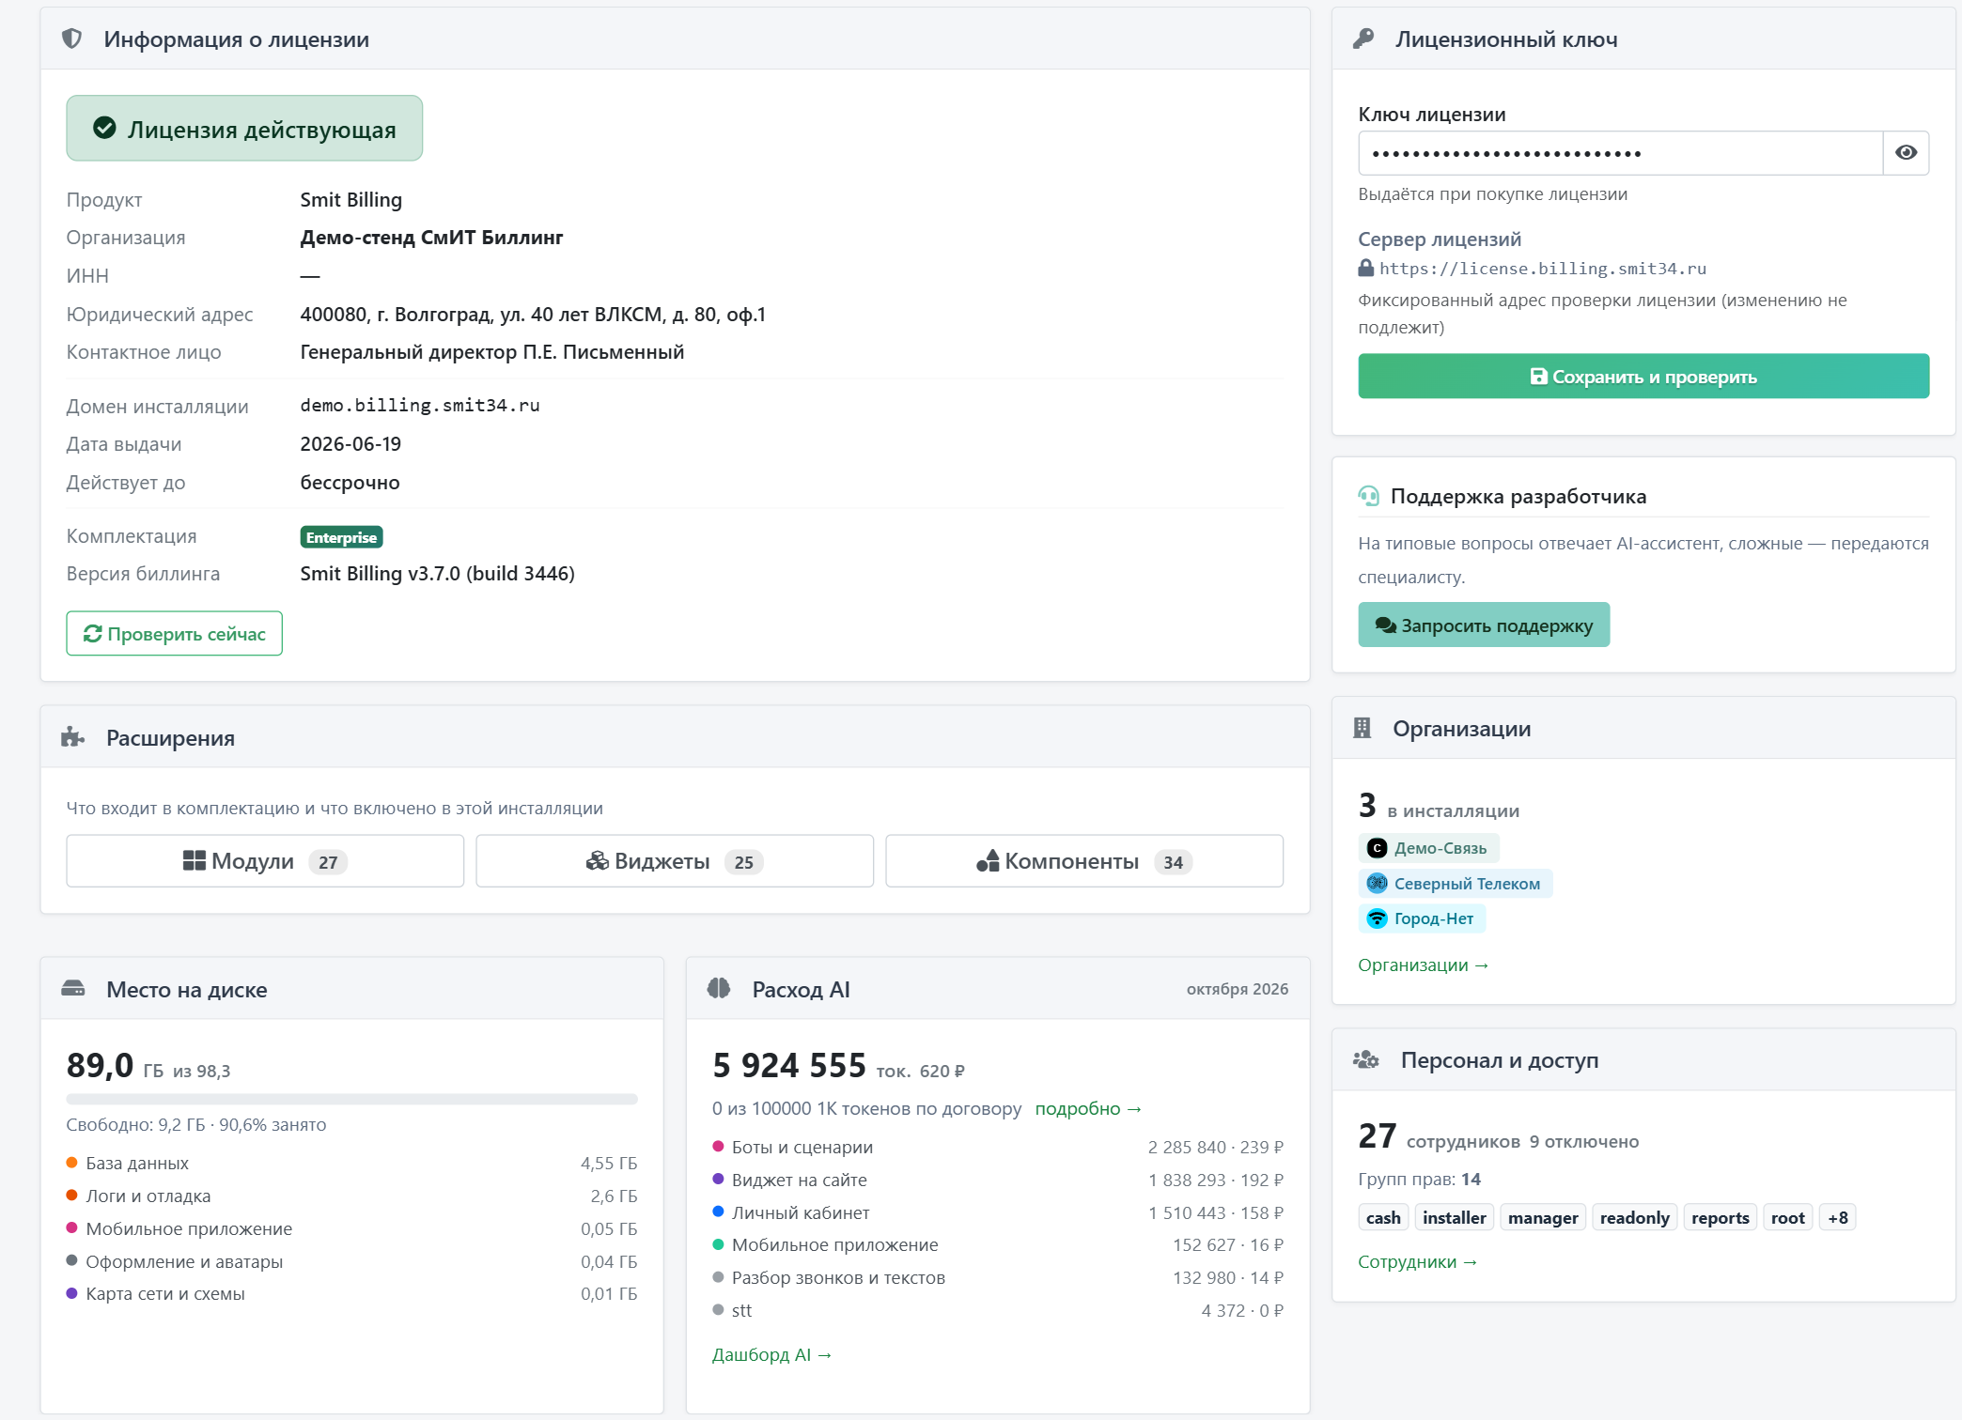The image size is (1962, 1420).
Task: Open the Организации → link
Action: point(1424,965)
